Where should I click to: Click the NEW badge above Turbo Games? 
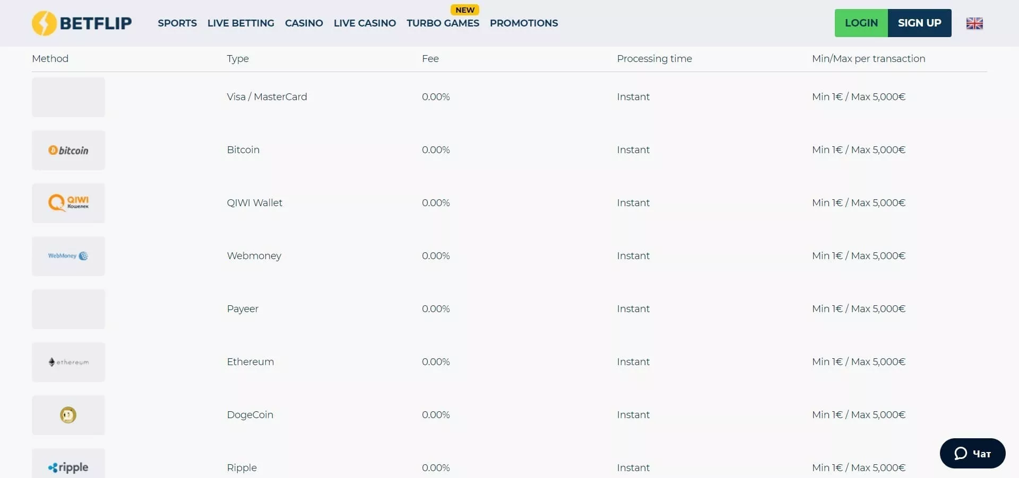[465, 10]
